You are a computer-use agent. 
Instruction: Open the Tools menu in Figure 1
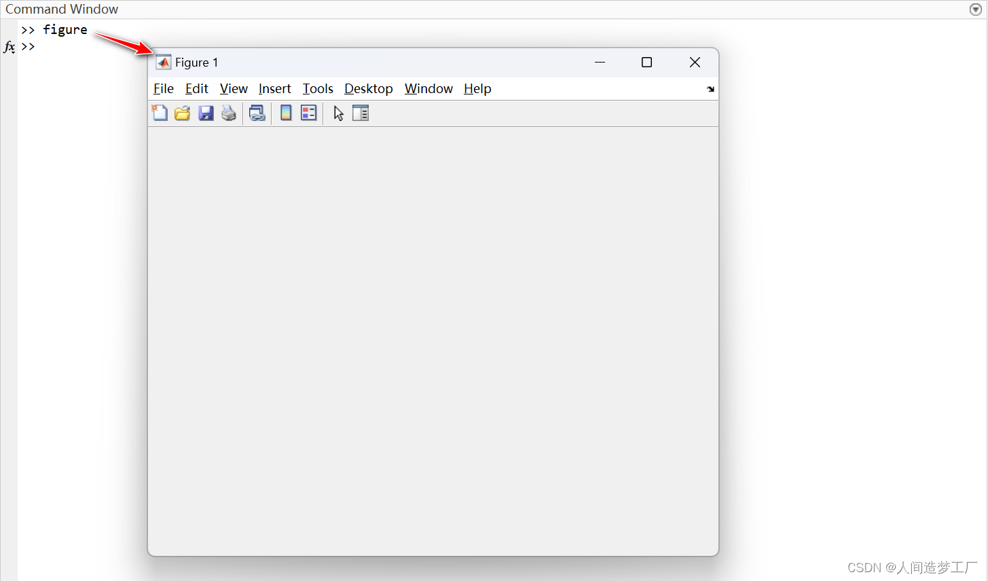[318, 89]
